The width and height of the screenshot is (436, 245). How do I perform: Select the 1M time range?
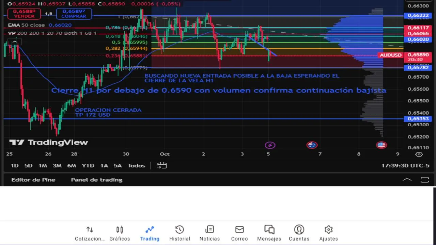coord(43,166)
